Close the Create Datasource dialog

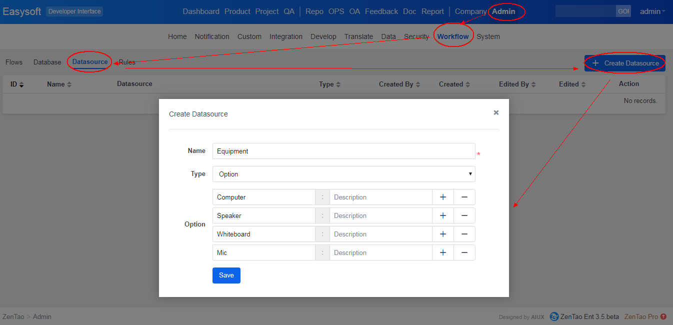point(496,112)
